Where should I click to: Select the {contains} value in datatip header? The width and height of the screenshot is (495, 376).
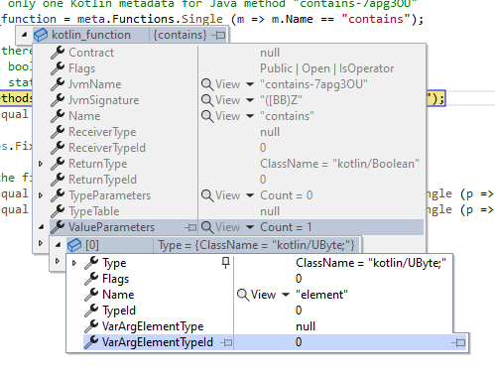180,35
